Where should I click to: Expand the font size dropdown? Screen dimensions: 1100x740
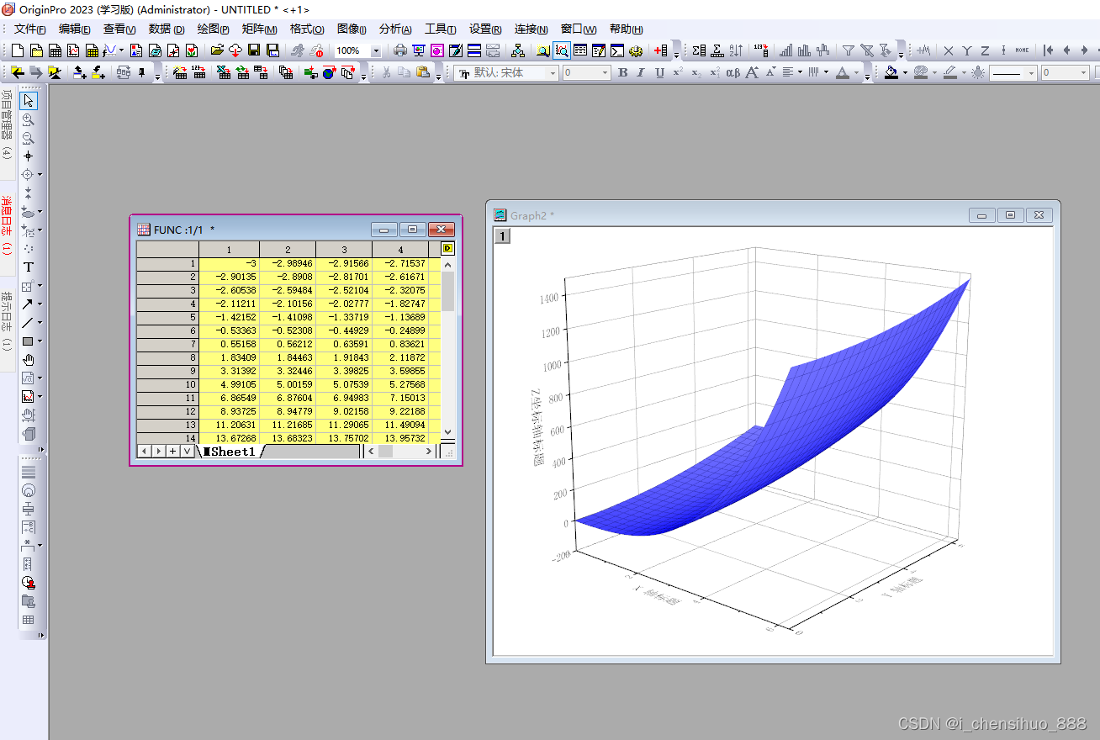(605, 73)
